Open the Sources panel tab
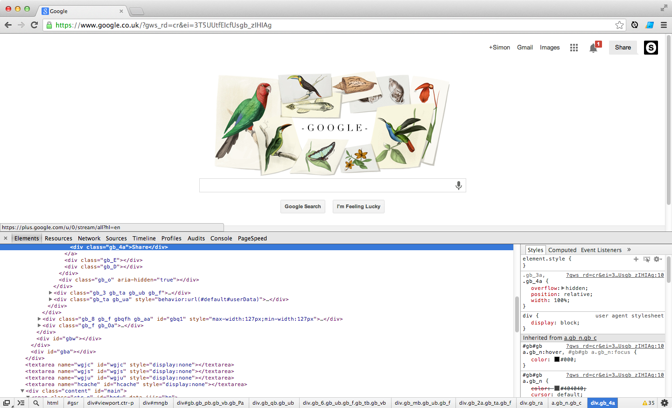Viewport: 672px width, 408px height. pyautogui.click(x=116, y=238)
